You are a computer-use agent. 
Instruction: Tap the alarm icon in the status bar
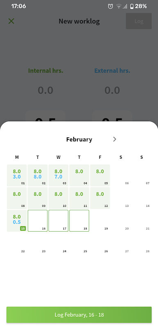pyautogui.click(x=111, y=6)
